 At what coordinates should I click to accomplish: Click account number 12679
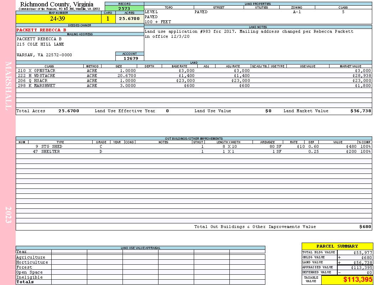(x=131, y=58)
